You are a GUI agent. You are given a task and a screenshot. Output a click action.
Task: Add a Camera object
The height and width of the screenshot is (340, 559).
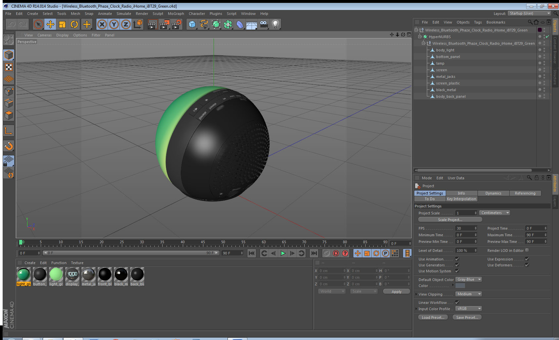click(264, 24)
